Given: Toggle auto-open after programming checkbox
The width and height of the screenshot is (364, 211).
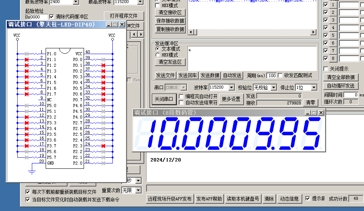Looking at the screenshot, I should [x=181, y=96].
